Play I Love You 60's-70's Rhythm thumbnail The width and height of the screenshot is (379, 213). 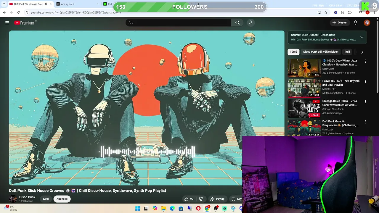point(304,88)
